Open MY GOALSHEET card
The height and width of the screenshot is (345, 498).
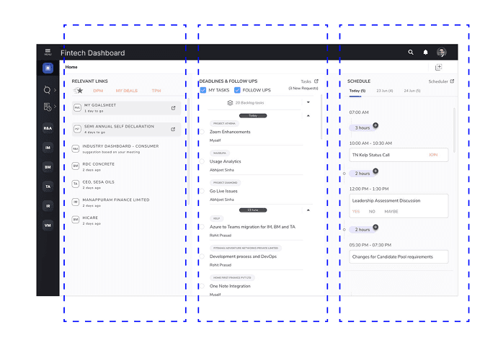point(126,108)
